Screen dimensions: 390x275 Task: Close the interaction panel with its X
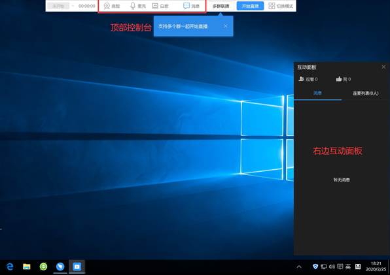383,67
